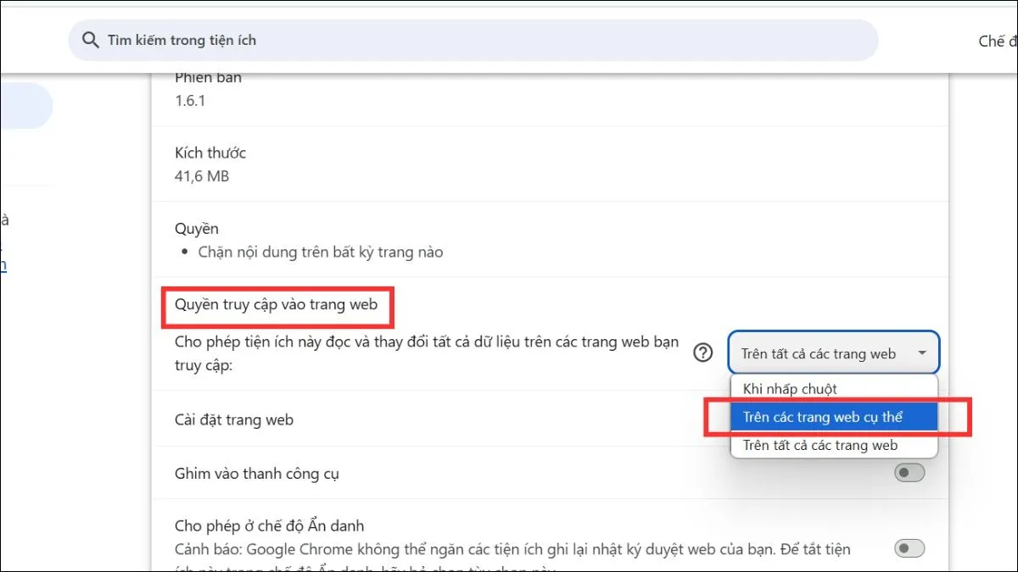Screen dimensions: 1018x572
Task: Enable the "Cho phép ở chế độ Ẩn danh" switch
Action: point(909,549)
